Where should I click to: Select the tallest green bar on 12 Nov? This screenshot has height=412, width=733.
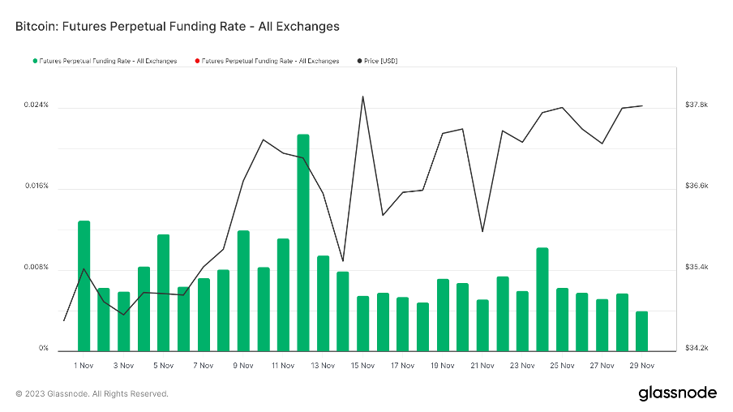click(x=303, y=242)
